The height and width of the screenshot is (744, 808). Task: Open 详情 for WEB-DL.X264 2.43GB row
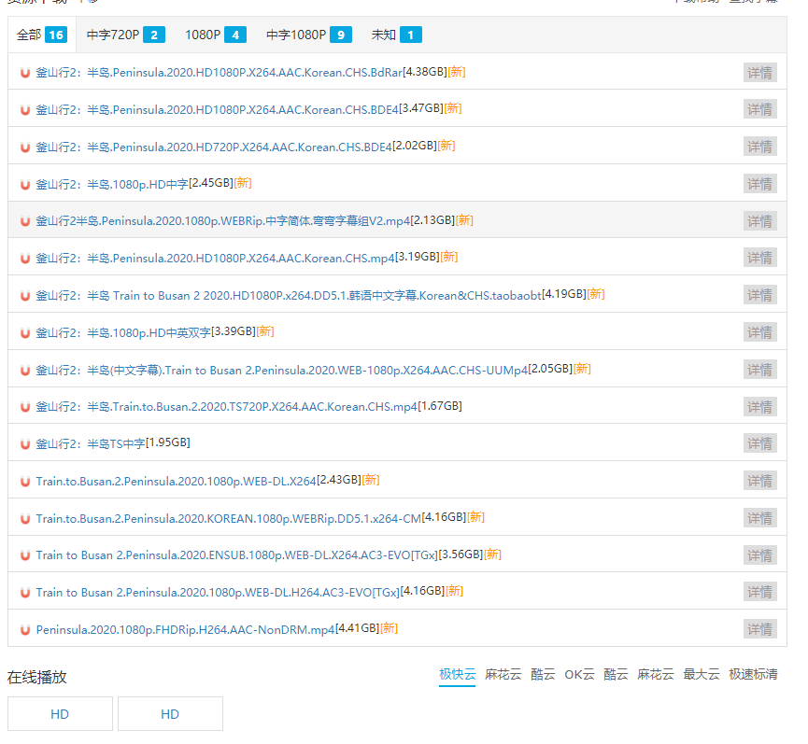click(759, 481)
